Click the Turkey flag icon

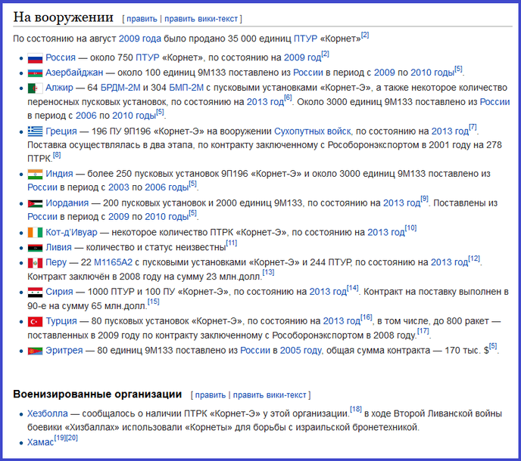pyautogui.click(x=35, y=321)
